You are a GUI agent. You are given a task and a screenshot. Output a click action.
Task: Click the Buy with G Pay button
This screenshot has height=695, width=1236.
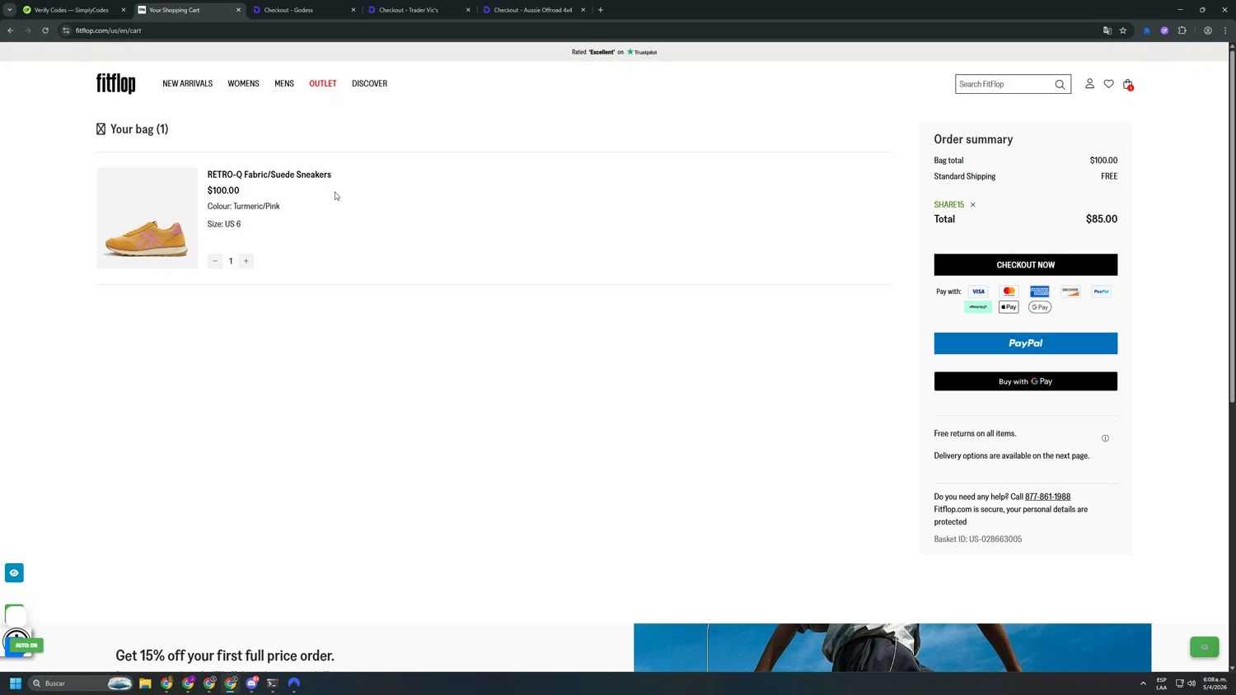(x=1026, y=381)
